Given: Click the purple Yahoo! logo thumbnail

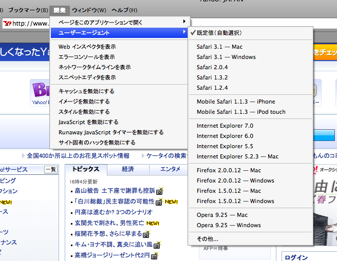Looking at the screenshot, I should (41, 90).
